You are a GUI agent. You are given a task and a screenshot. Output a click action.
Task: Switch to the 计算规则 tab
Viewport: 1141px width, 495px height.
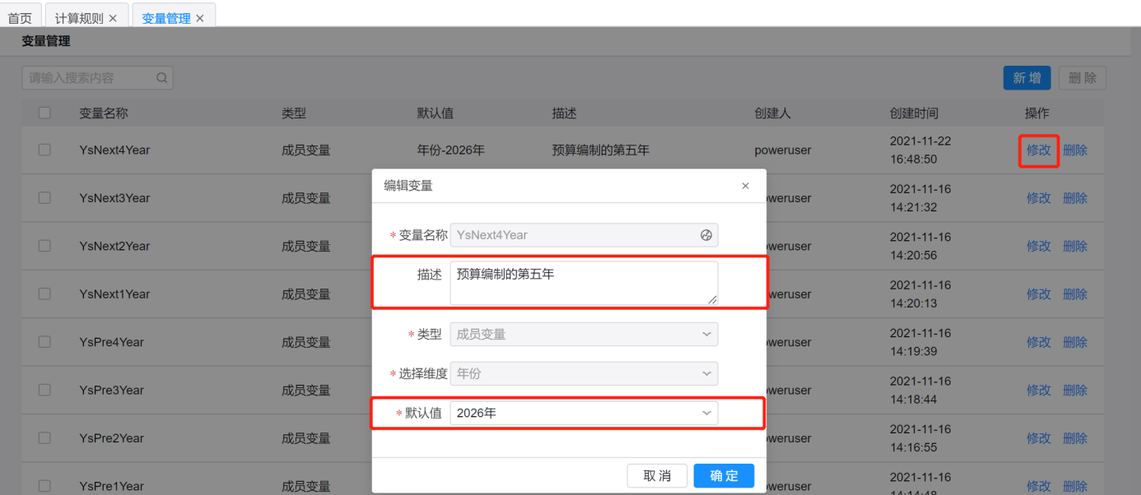coord(79,18)
